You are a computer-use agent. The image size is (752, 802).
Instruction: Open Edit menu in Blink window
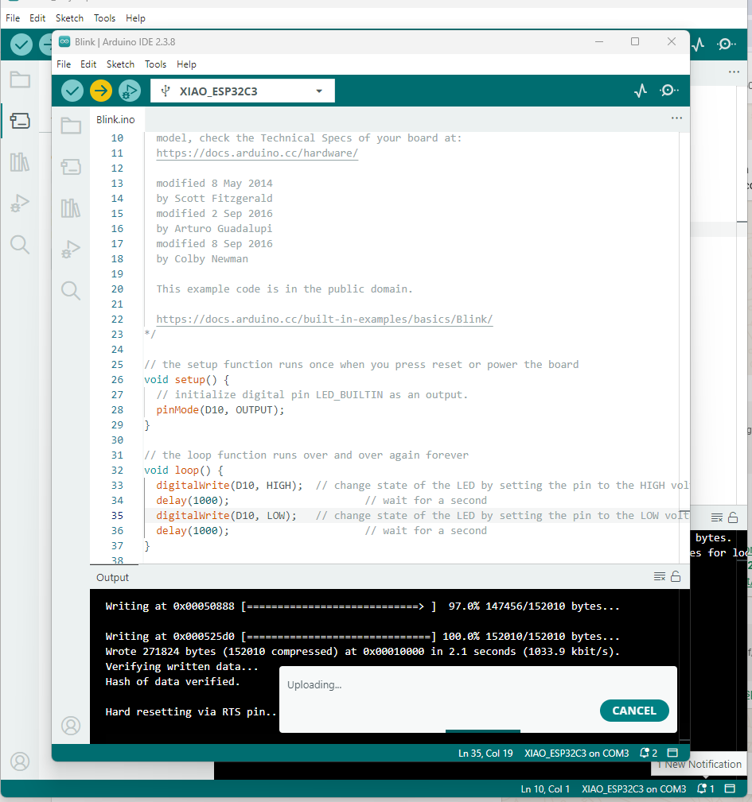coord(88,64)
